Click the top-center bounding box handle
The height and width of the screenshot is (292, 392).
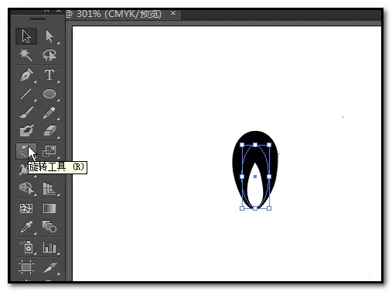255,145
